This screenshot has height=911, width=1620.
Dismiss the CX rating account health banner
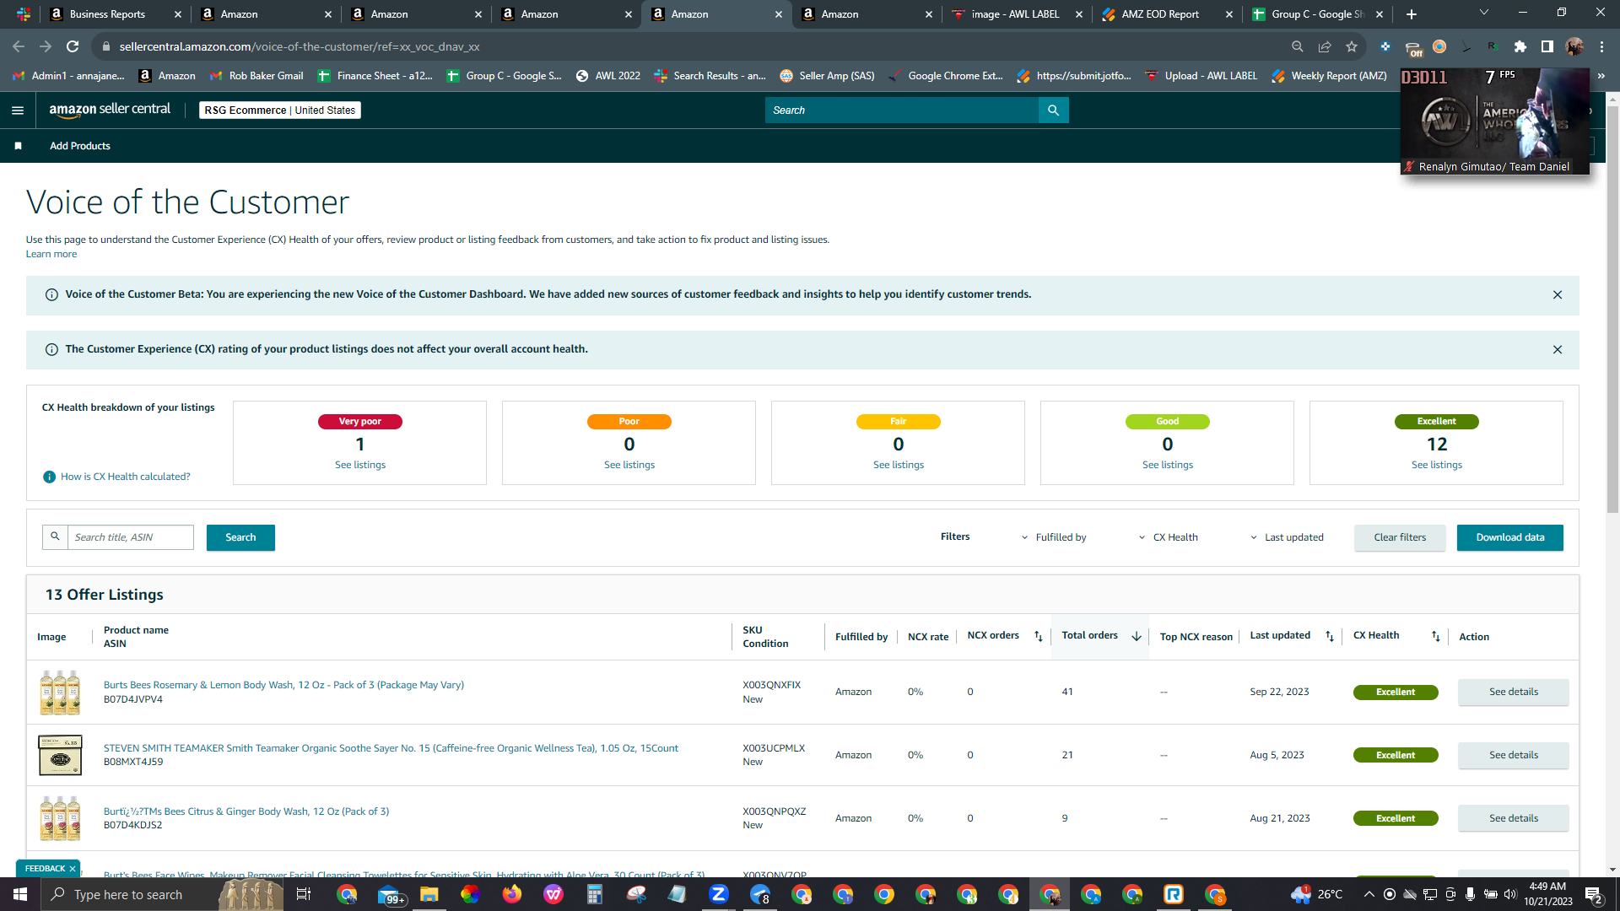[x=1558, y=350]
